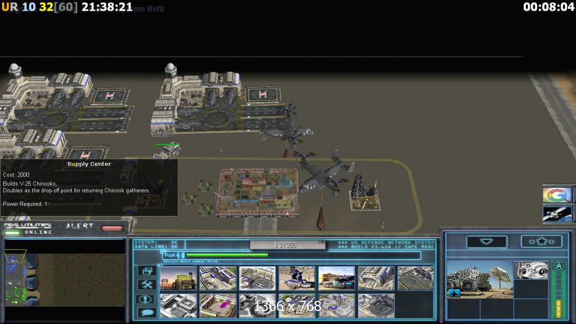
Task: Open the General's three-star promotions button
Action: click(x=541, y=241)
